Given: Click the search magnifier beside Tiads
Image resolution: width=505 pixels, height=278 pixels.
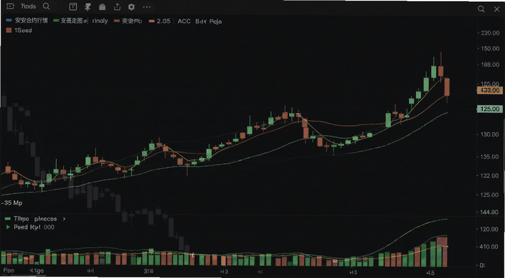Looking at the screenshot, I should click(x=46, y=6).
